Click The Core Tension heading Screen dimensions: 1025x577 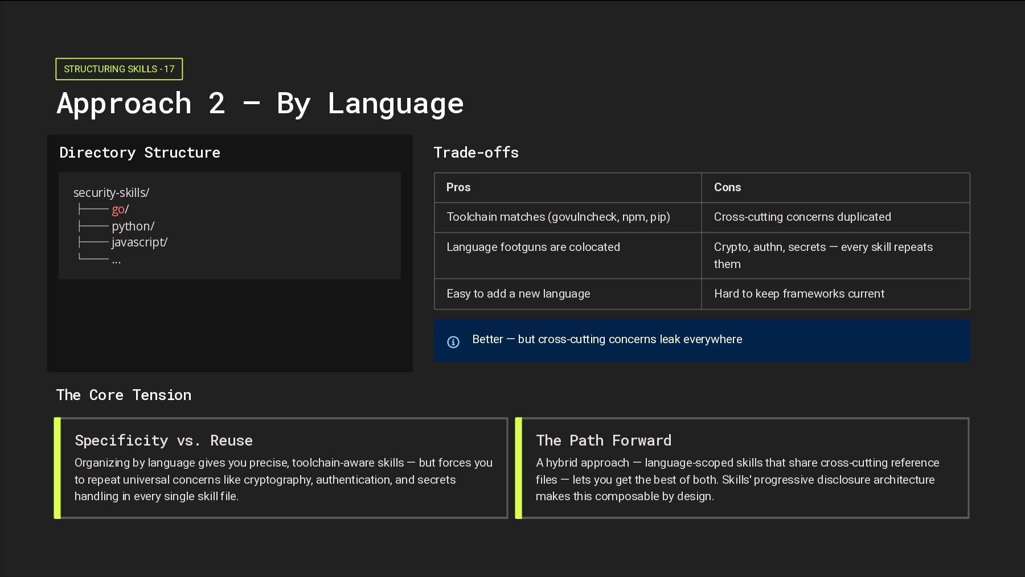tap(124, 395)
